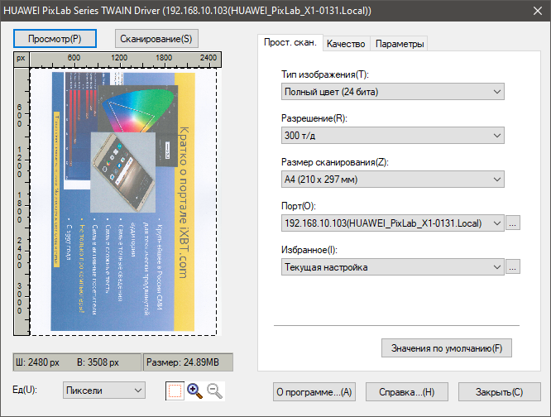Click the Размер: 24.89MB status field

point(188,362)
